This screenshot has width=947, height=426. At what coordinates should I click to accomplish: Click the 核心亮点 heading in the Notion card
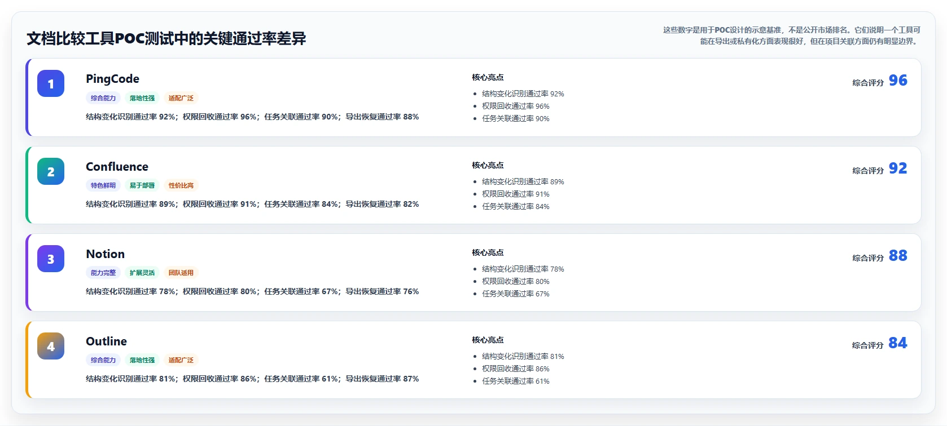488,253
